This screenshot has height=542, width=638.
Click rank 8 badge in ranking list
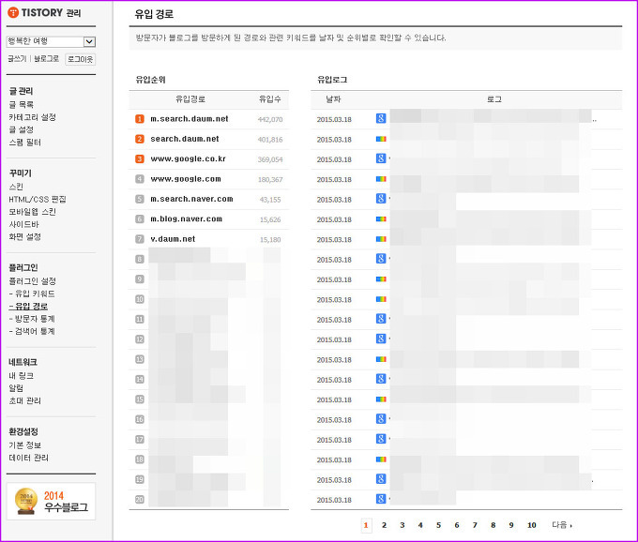click(140, 259)
